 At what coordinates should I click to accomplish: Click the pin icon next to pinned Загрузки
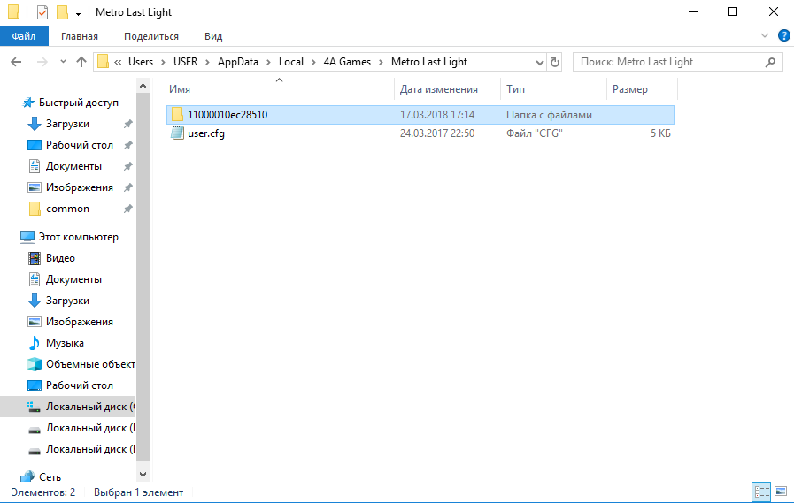[x=128, y=124]
